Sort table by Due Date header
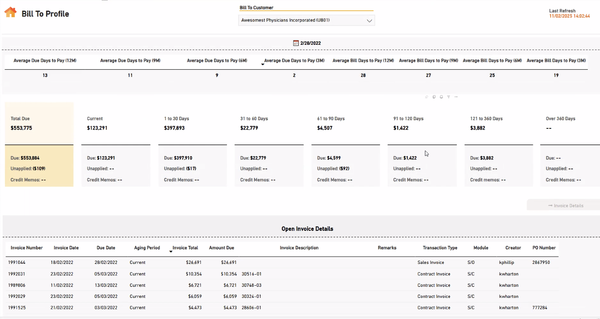600x319 pixels. 106,247
